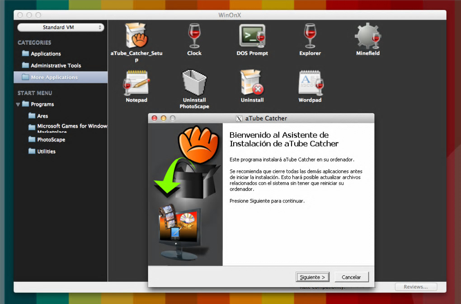Click the 'Bienvenido al Asistente de' heading
Image resolution: width=461 pixels, height=304 pixels.
279,135
